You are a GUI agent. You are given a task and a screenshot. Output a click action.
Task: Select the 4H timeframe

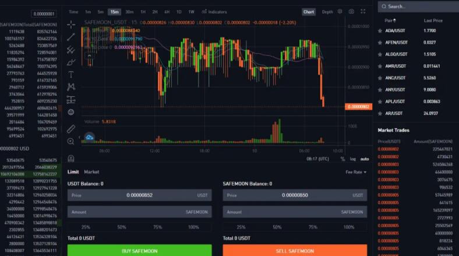167,12
